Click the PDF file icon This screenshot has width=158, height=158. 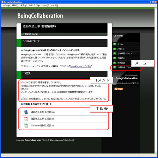click(x=26, y=119)
